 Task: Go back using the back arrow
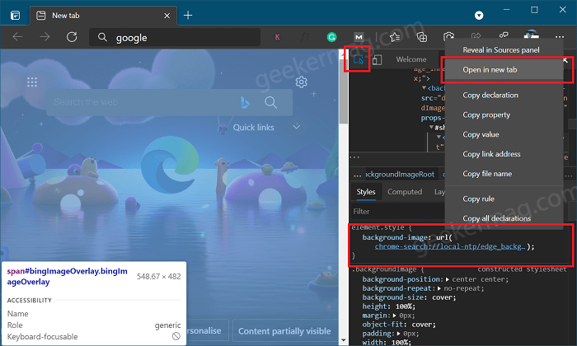coord(17,37)
